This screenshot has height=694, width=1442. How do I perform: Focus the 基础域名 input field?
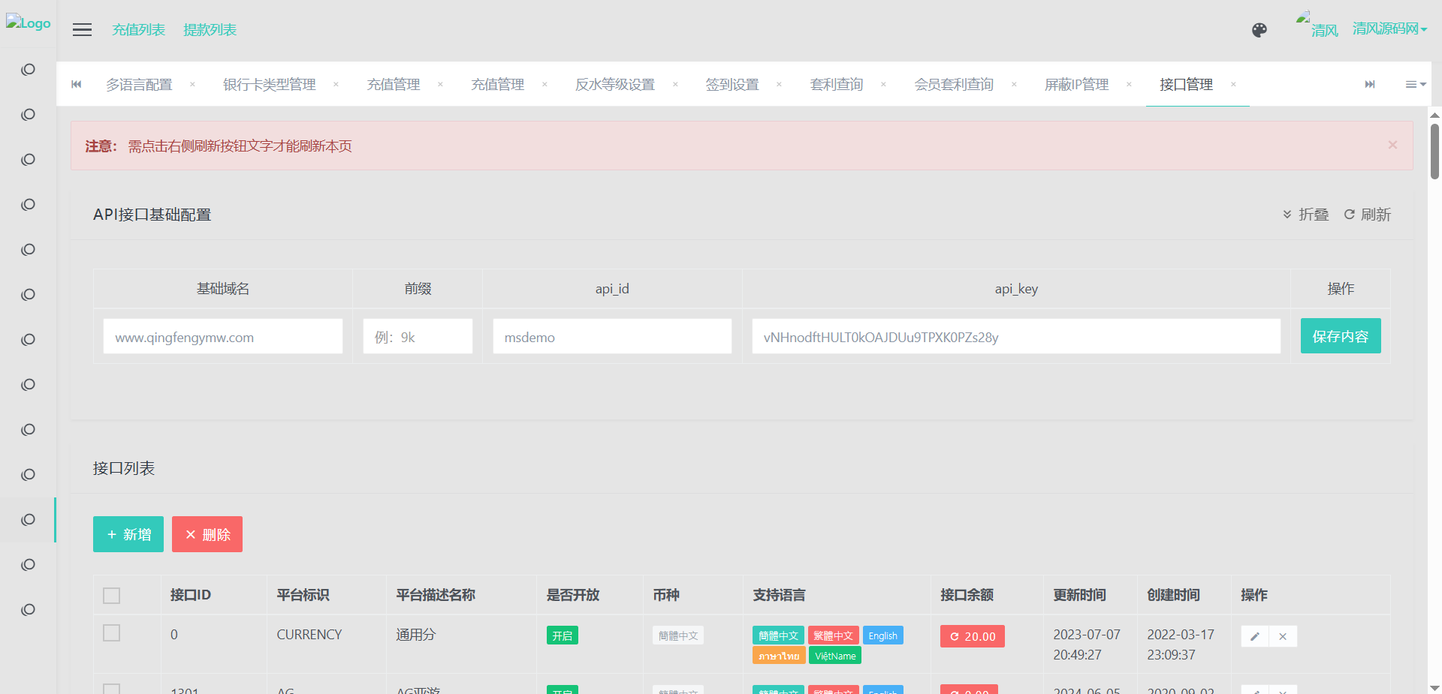click(223, 336)
